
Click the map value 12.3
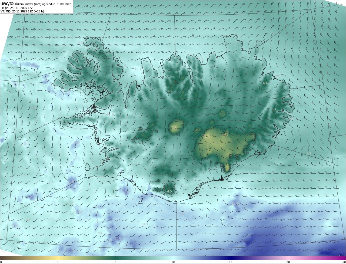pos(70,251)
